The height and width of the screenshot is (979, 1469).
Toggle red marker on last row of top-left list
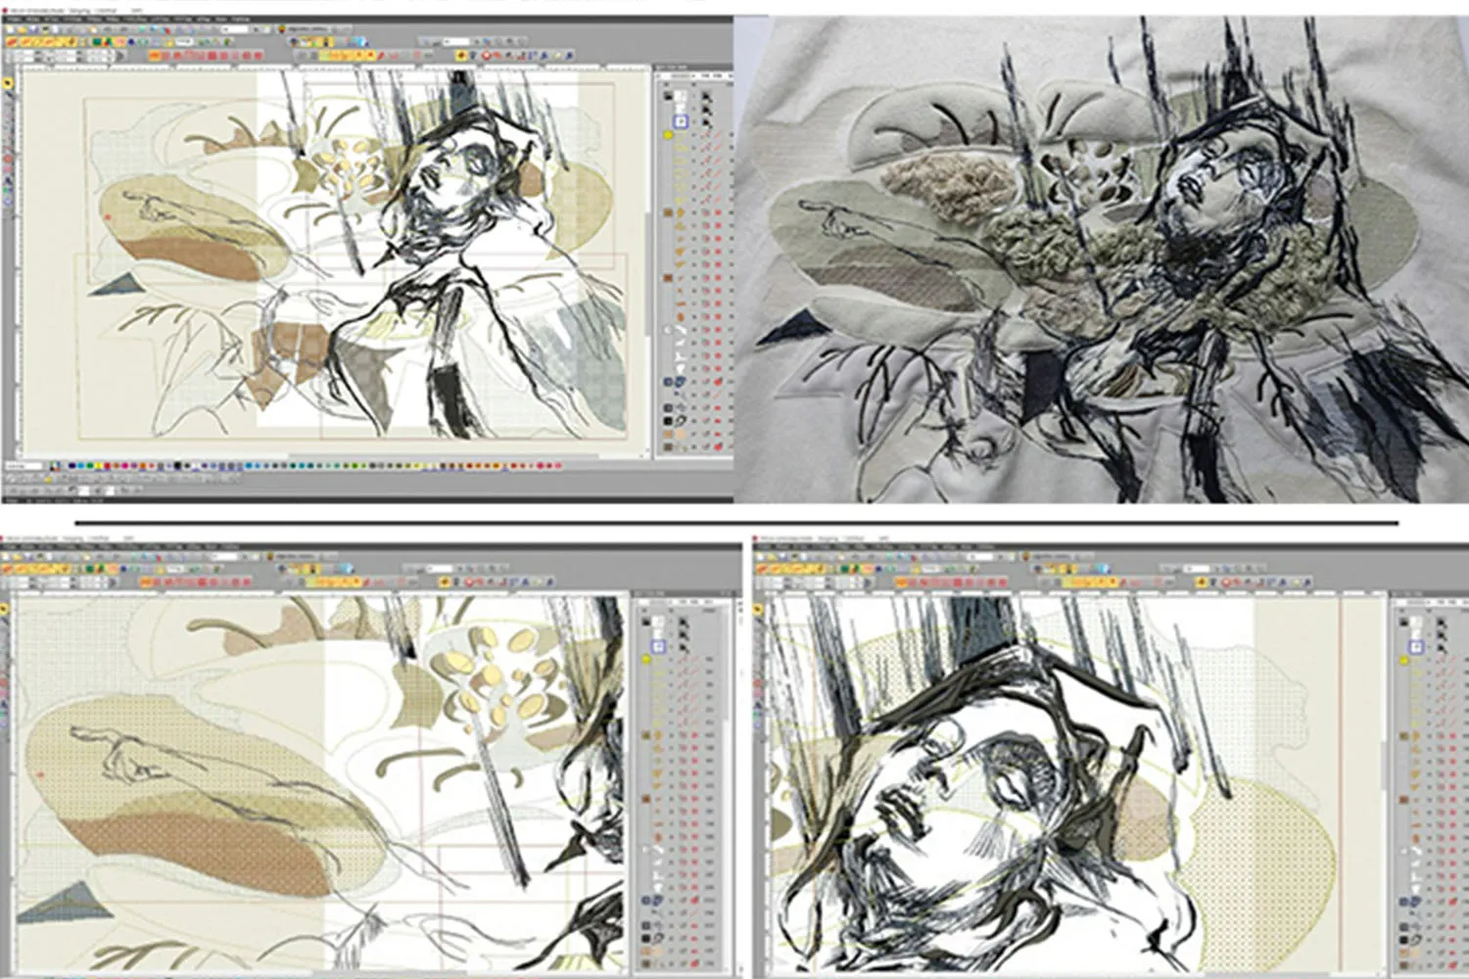718,447
